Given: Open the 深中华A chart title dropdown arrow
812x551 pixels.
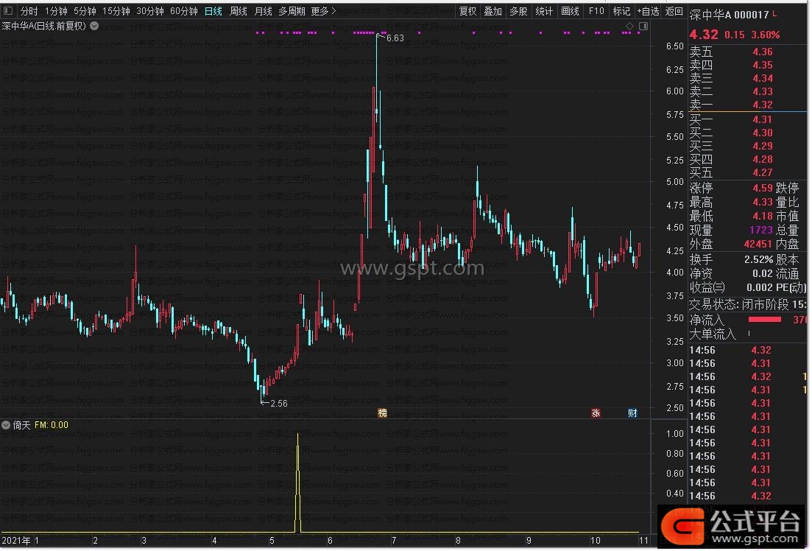Looking at the screenshot, I should [94, 25].
